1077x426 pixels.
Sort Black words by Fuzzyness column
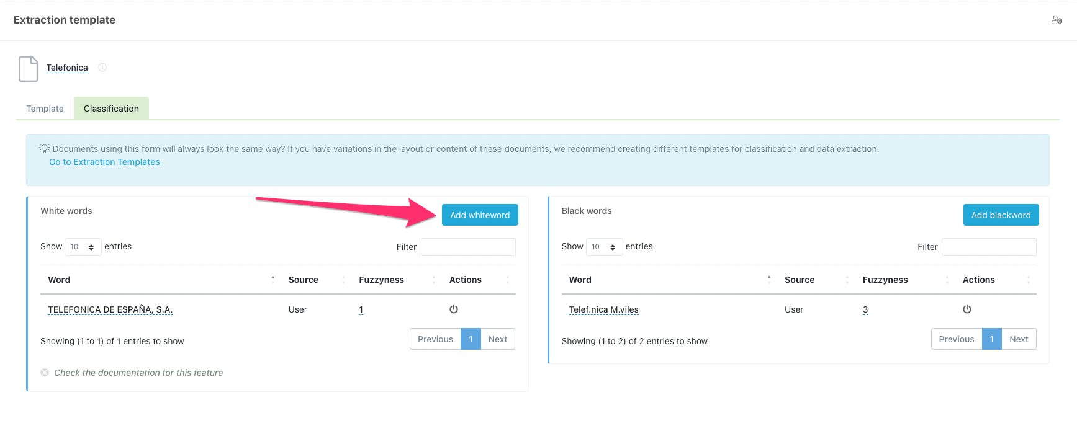905,280
